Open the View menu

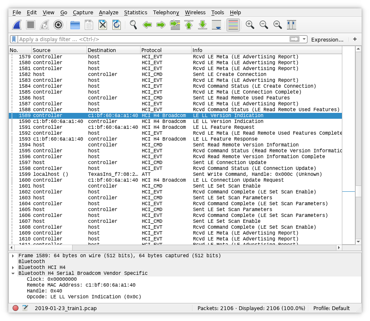(48, 13)
